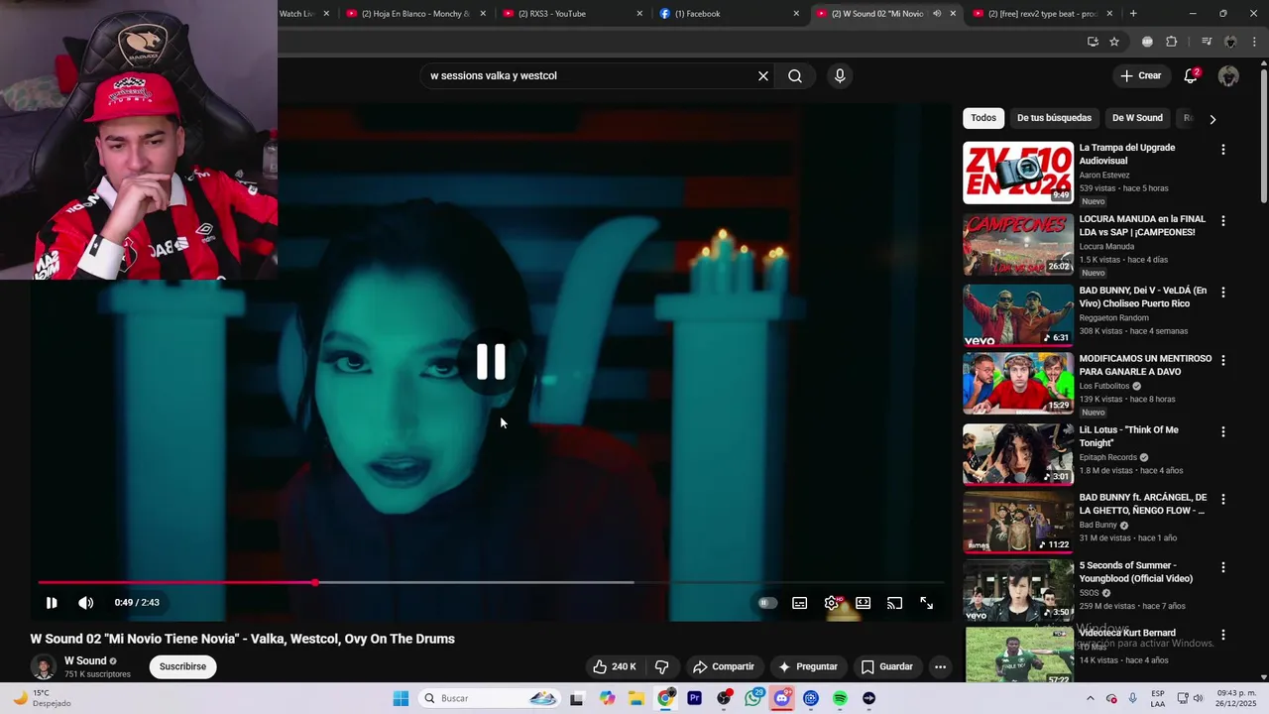Toggle the autoplay switch in the player
The height and width of the screenshot is (714, 1269).
coord(767,603)
